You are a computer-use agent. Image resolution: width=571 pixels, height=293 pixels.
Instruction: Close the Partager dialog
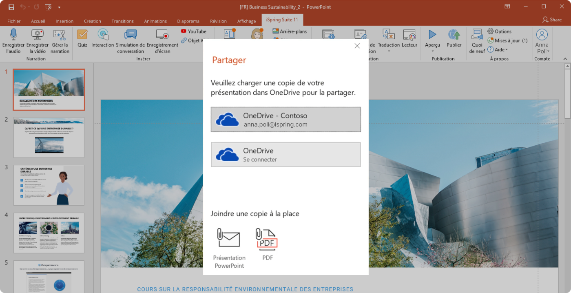(357, 46)
